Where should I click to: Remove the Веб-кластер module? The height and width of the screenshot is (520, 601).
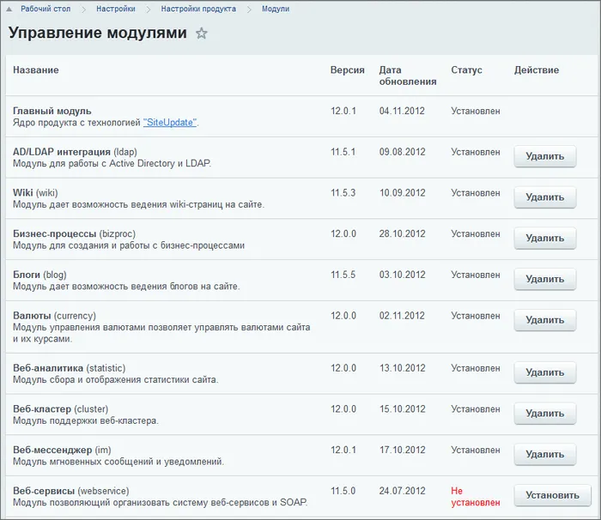544,414
